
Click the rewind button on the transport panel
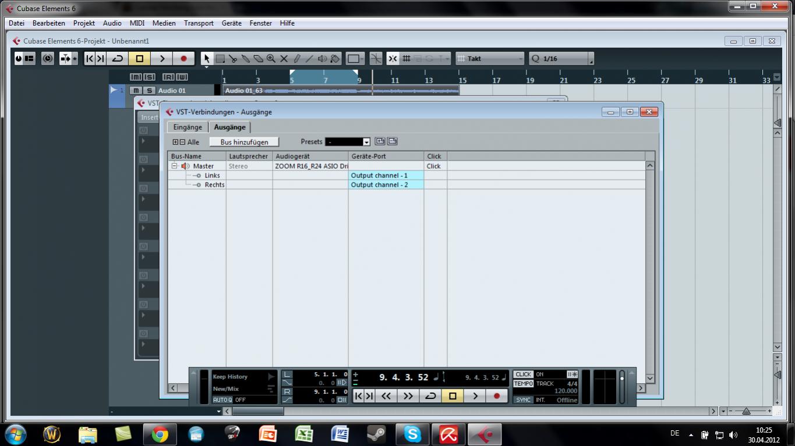click(x=386, y=396)
